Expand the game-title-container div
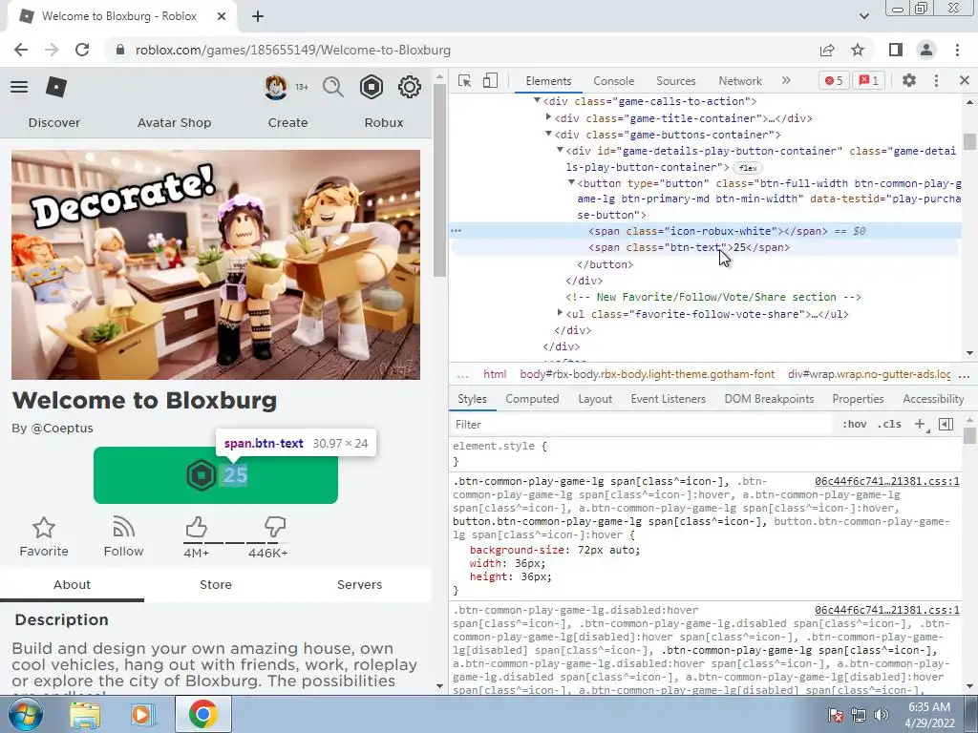 coord(548,117)
